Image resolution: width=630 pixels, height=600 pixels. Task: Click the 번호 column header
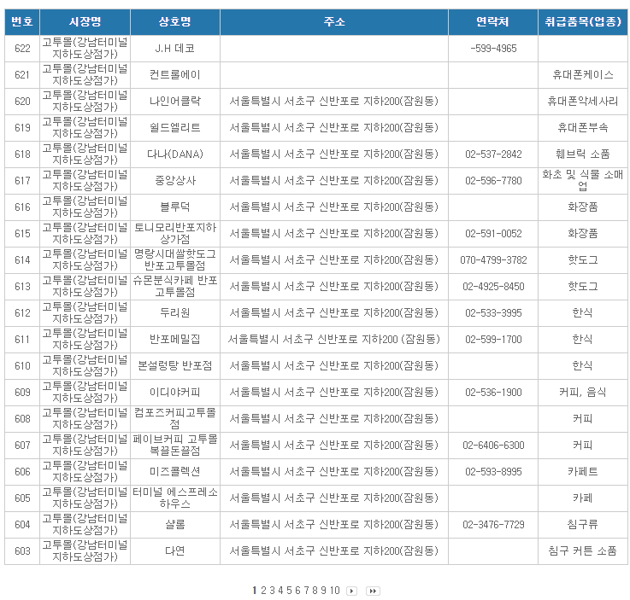point(22,21)
